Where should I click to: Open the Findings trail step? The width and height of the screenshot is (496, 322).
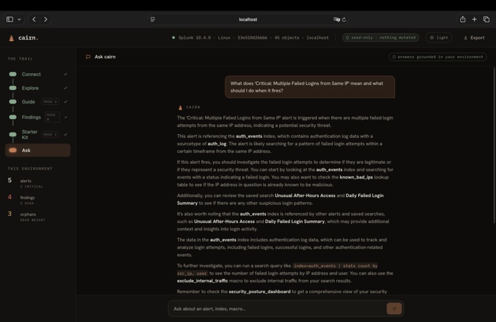coord(38,117)
